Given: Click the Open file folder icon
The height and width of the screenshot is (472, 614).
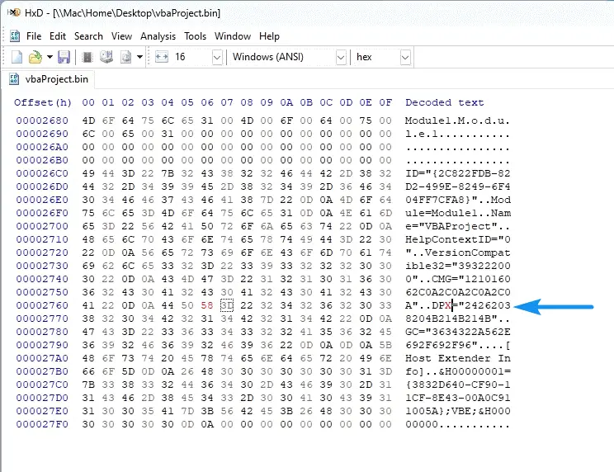Looking at the screenshot, I should [35, 57].
